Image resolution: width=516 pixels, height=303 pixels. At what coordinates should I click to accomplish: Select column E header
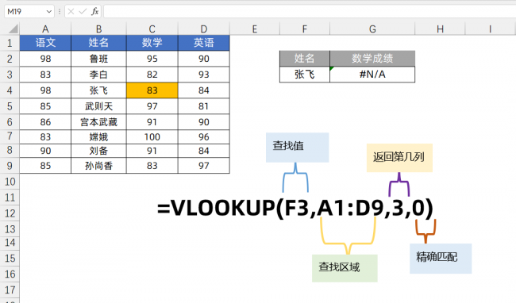point(255,29)
